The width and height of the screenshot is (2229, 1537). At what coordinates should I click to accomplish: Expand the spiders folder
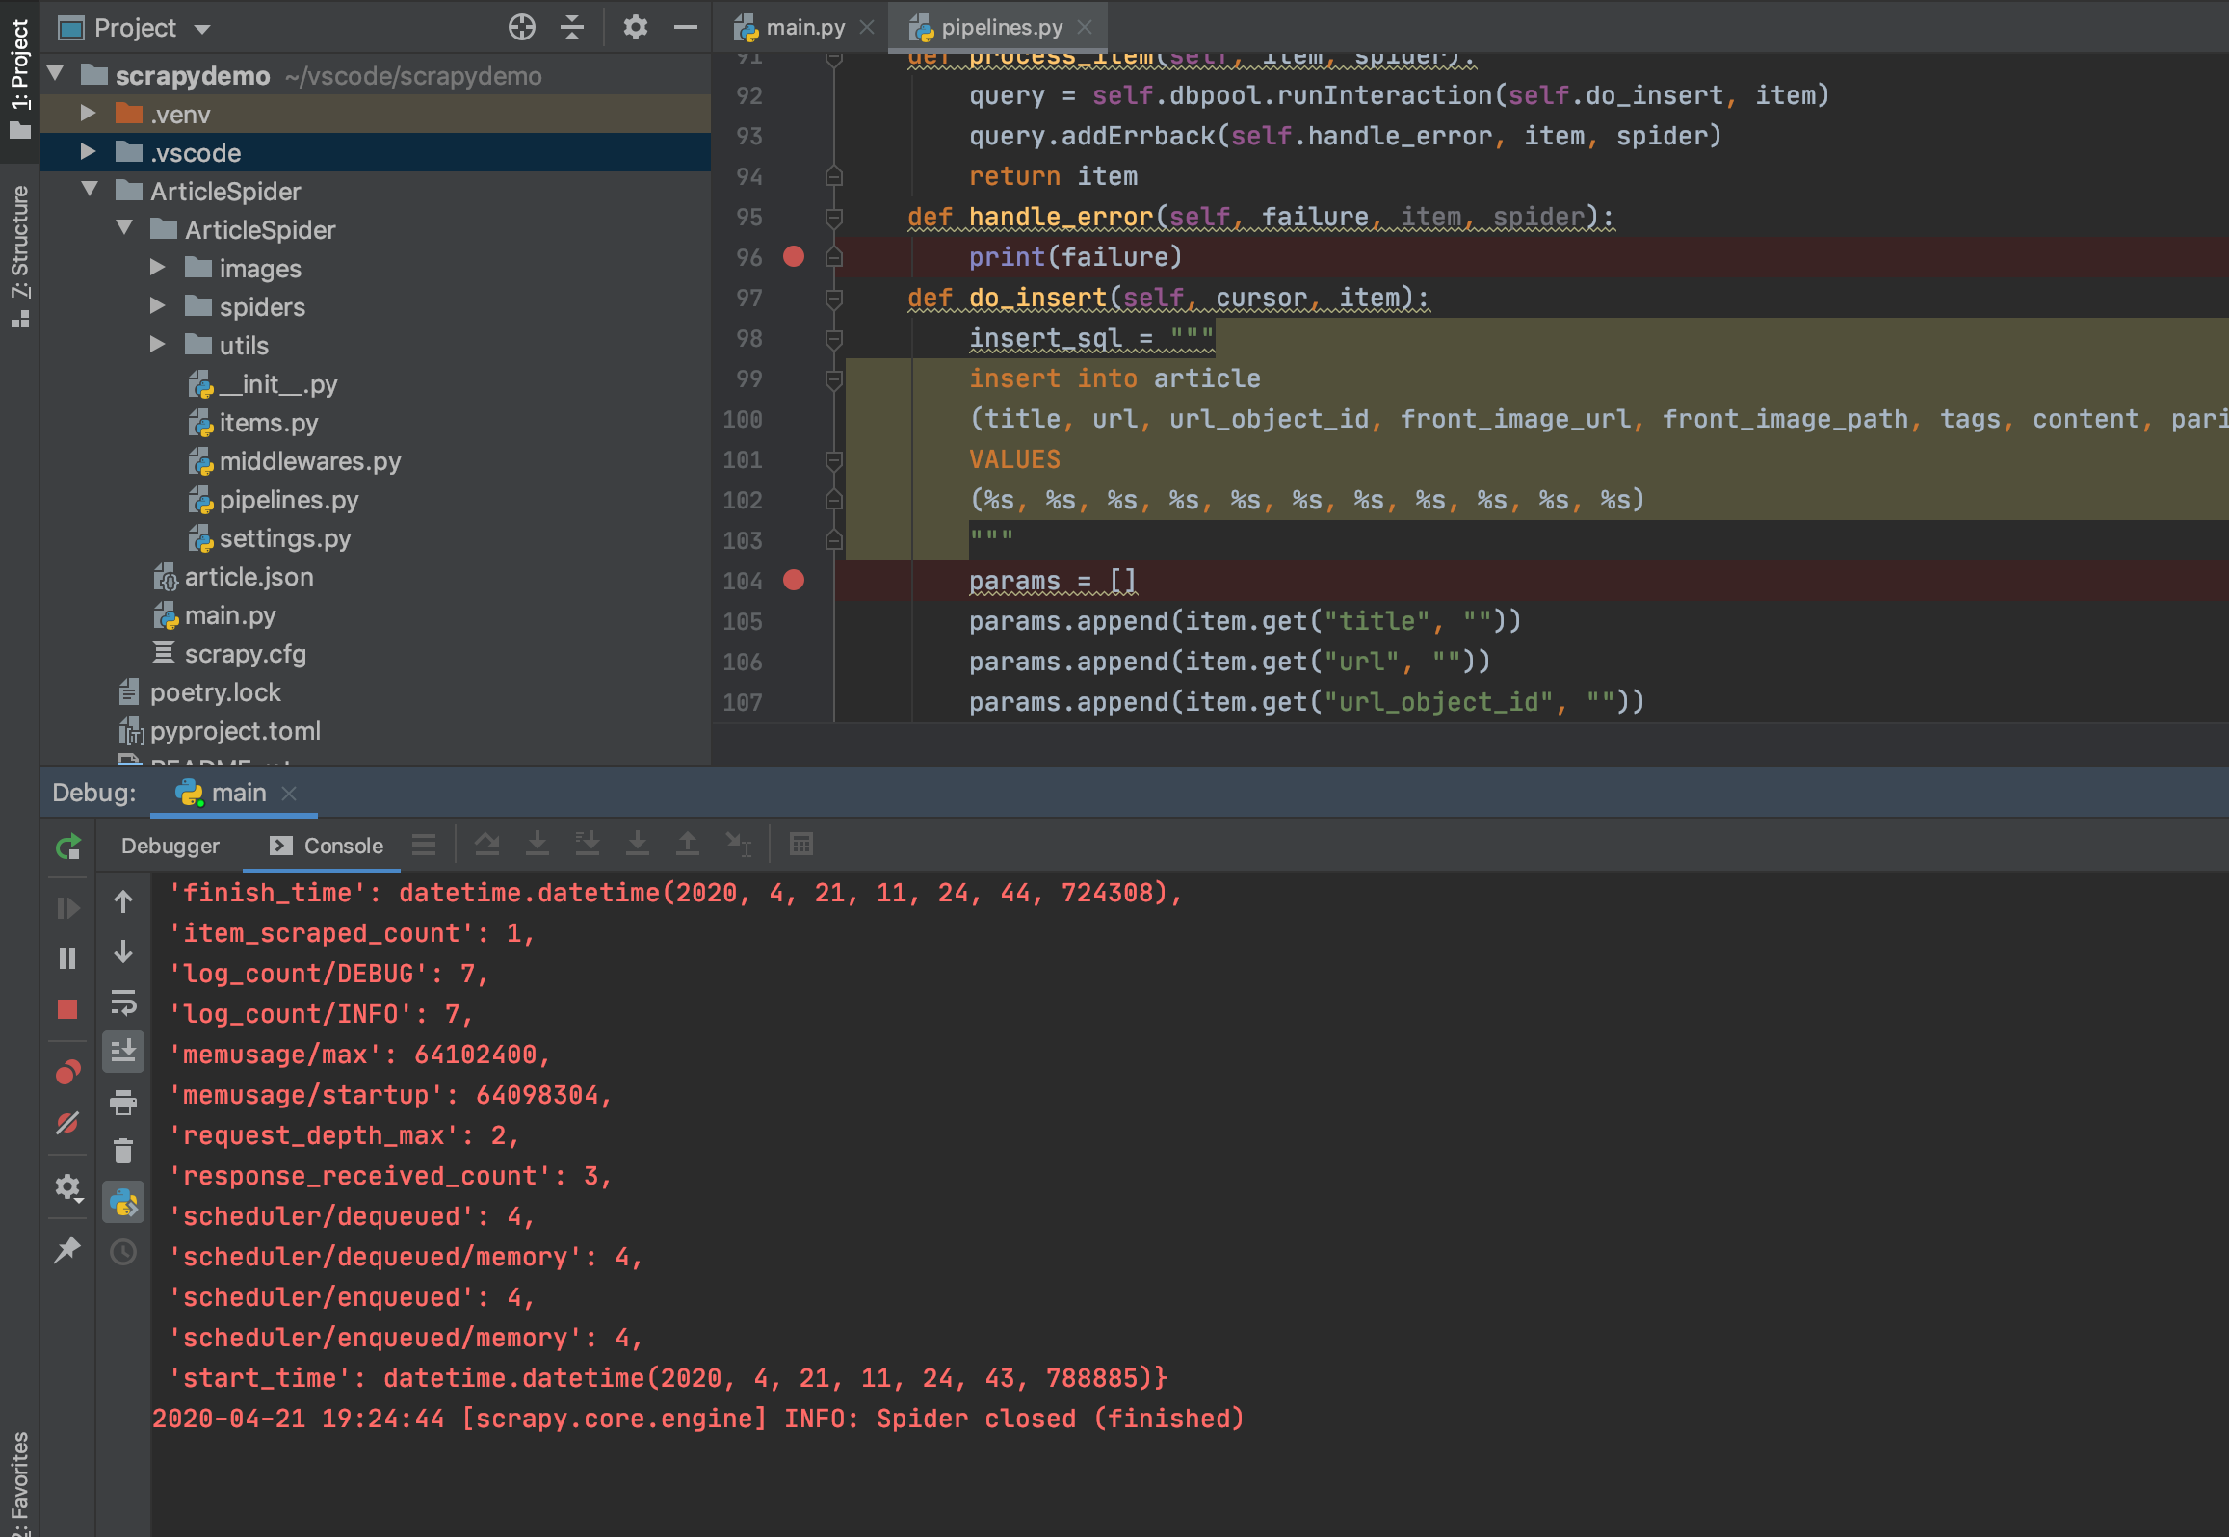(158, 306)
